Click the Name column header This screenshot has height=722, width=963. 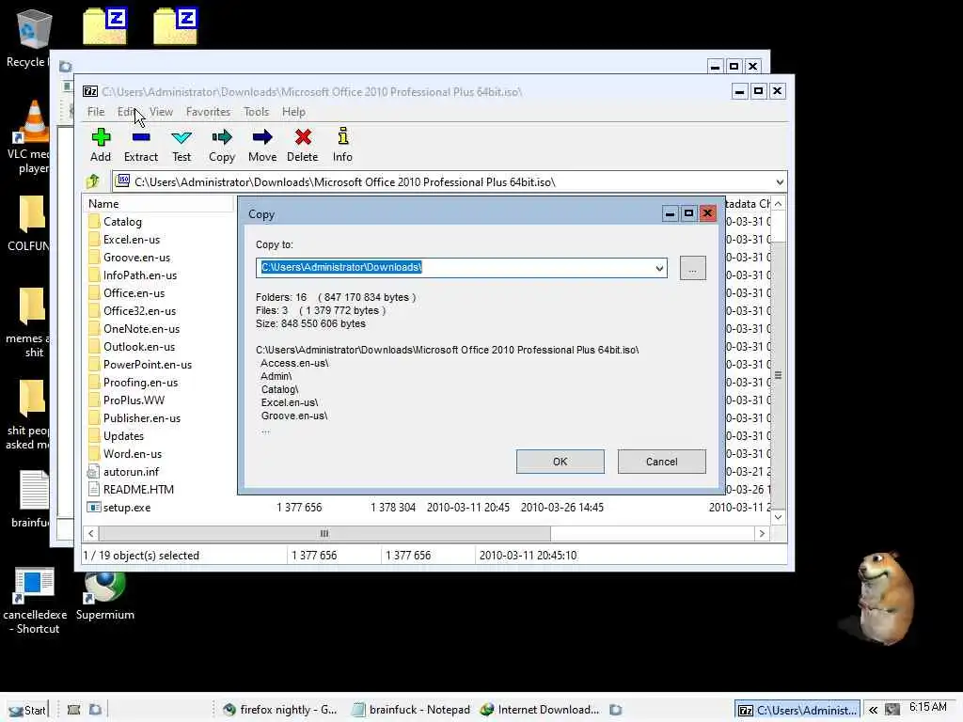coord(158,204)
